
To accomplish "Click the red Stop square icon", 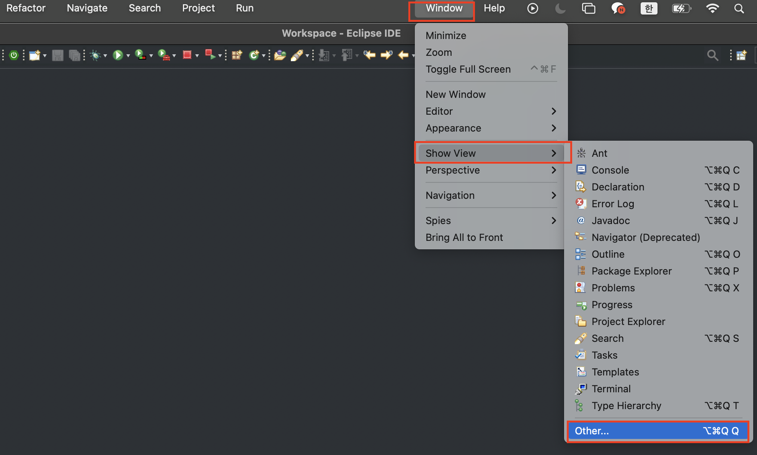I will (x=187, y=55).
